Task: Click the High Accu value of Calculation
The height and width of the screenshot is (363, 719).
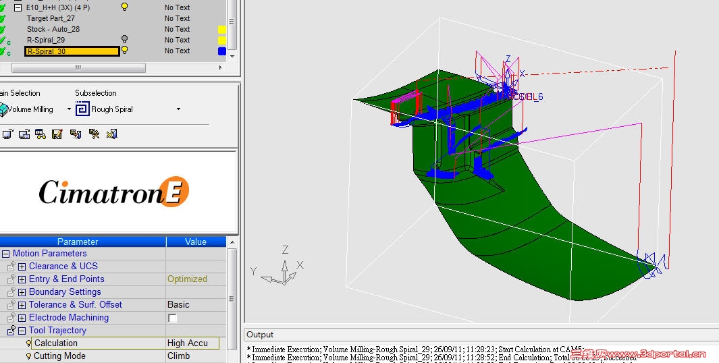Action: pos(188,343)
